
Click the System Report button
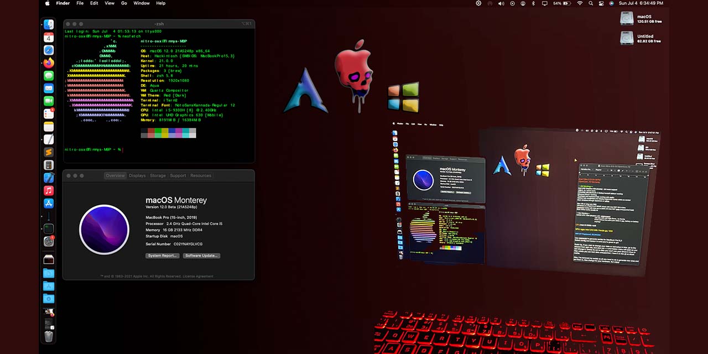coord(163,256)
